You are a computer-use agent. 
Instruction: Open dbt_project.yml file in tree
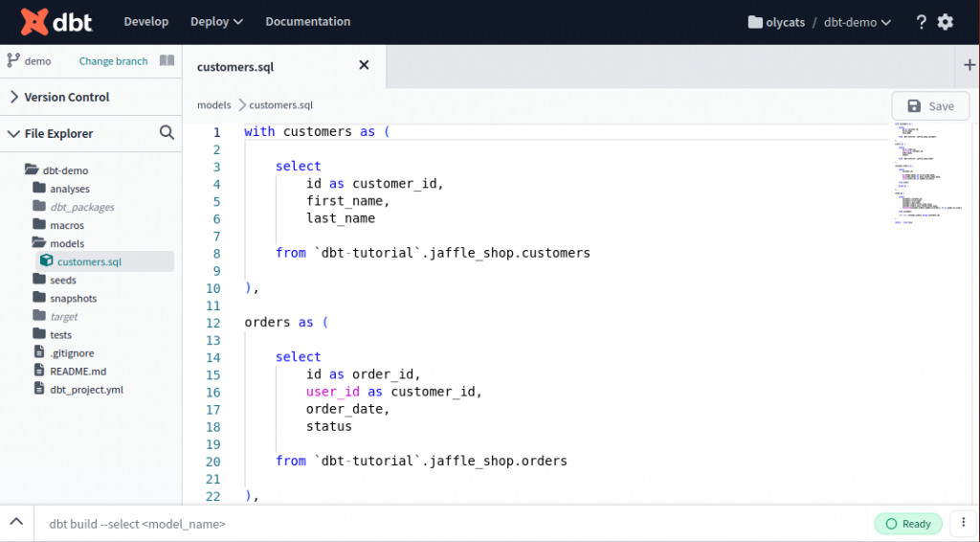86,390
